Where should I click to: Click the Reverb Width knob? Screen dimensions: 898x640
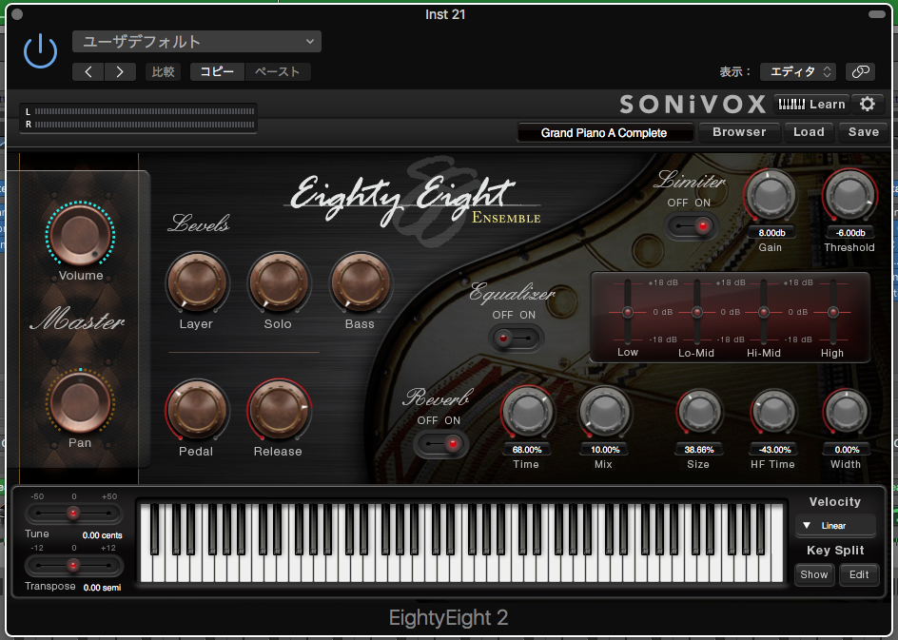[x=846, y=412]
